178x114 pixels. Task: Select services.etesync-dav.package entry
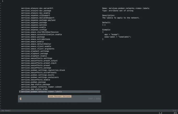pos(36,11)
